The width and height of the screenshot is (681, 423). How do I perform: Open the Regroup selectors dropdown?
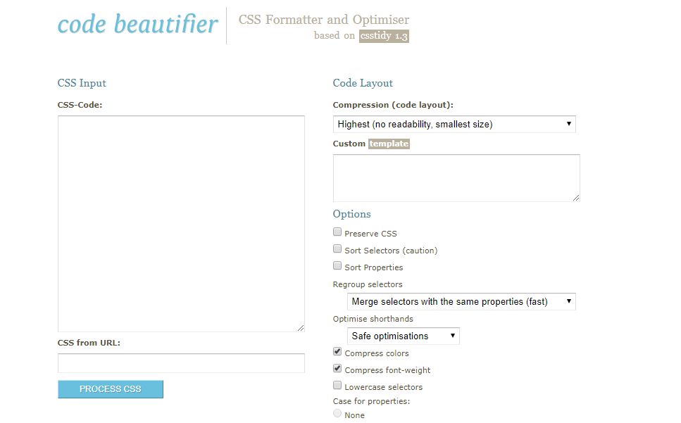coord(461,301)
